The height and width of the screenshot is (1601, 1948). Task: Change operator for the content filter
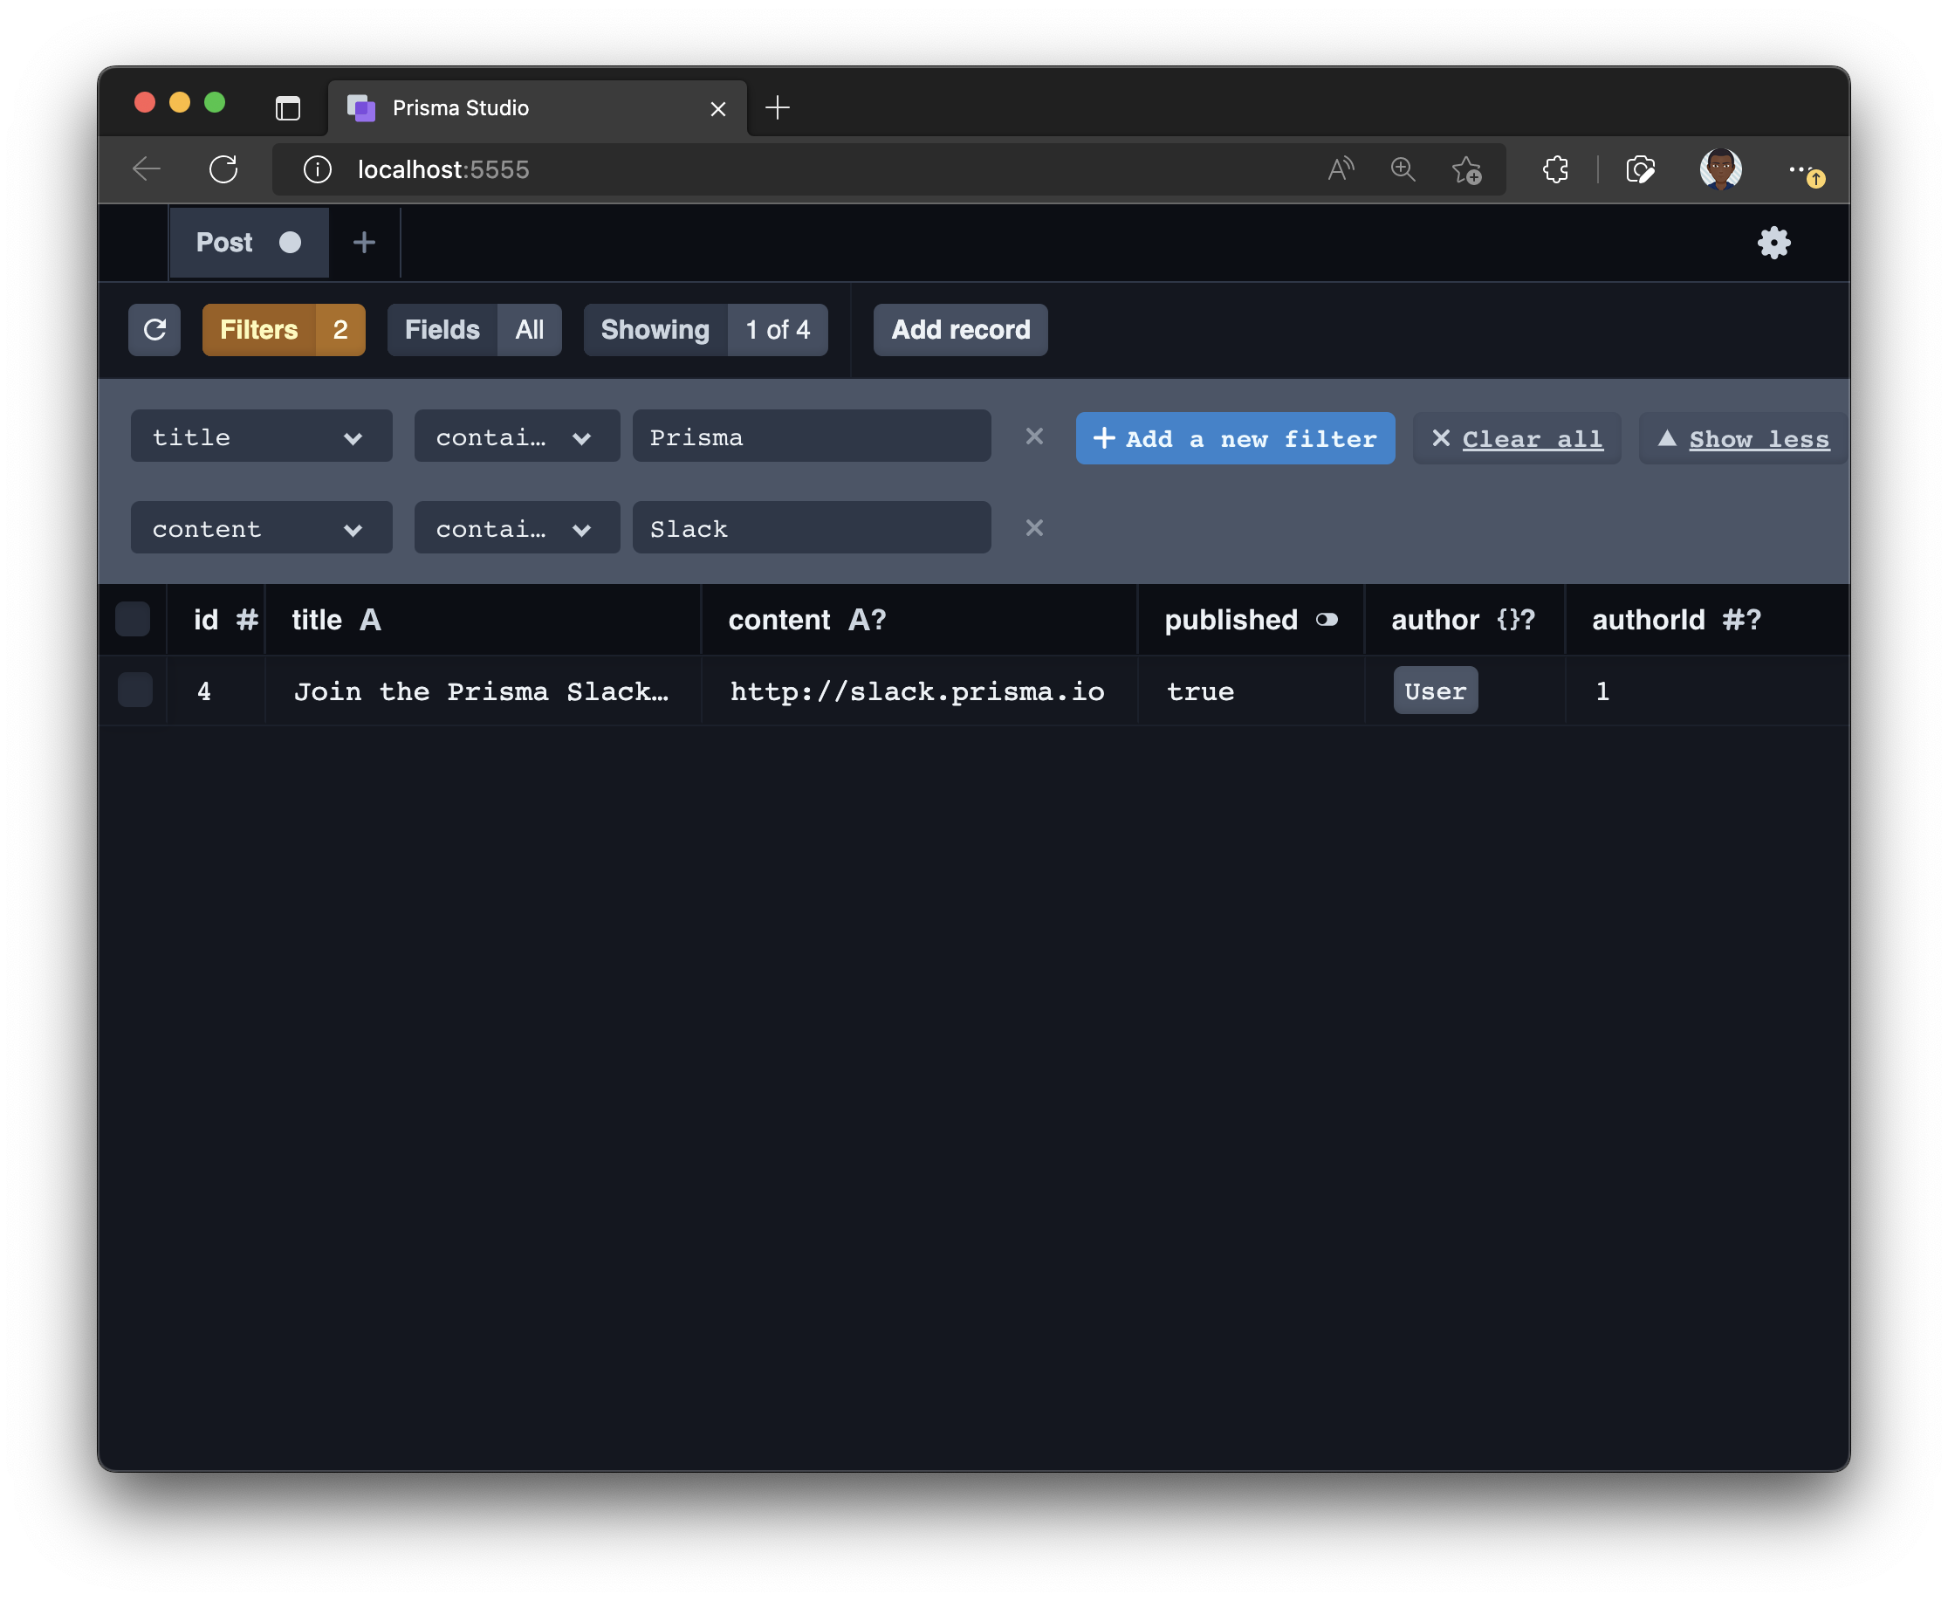(x=518, y=527)
